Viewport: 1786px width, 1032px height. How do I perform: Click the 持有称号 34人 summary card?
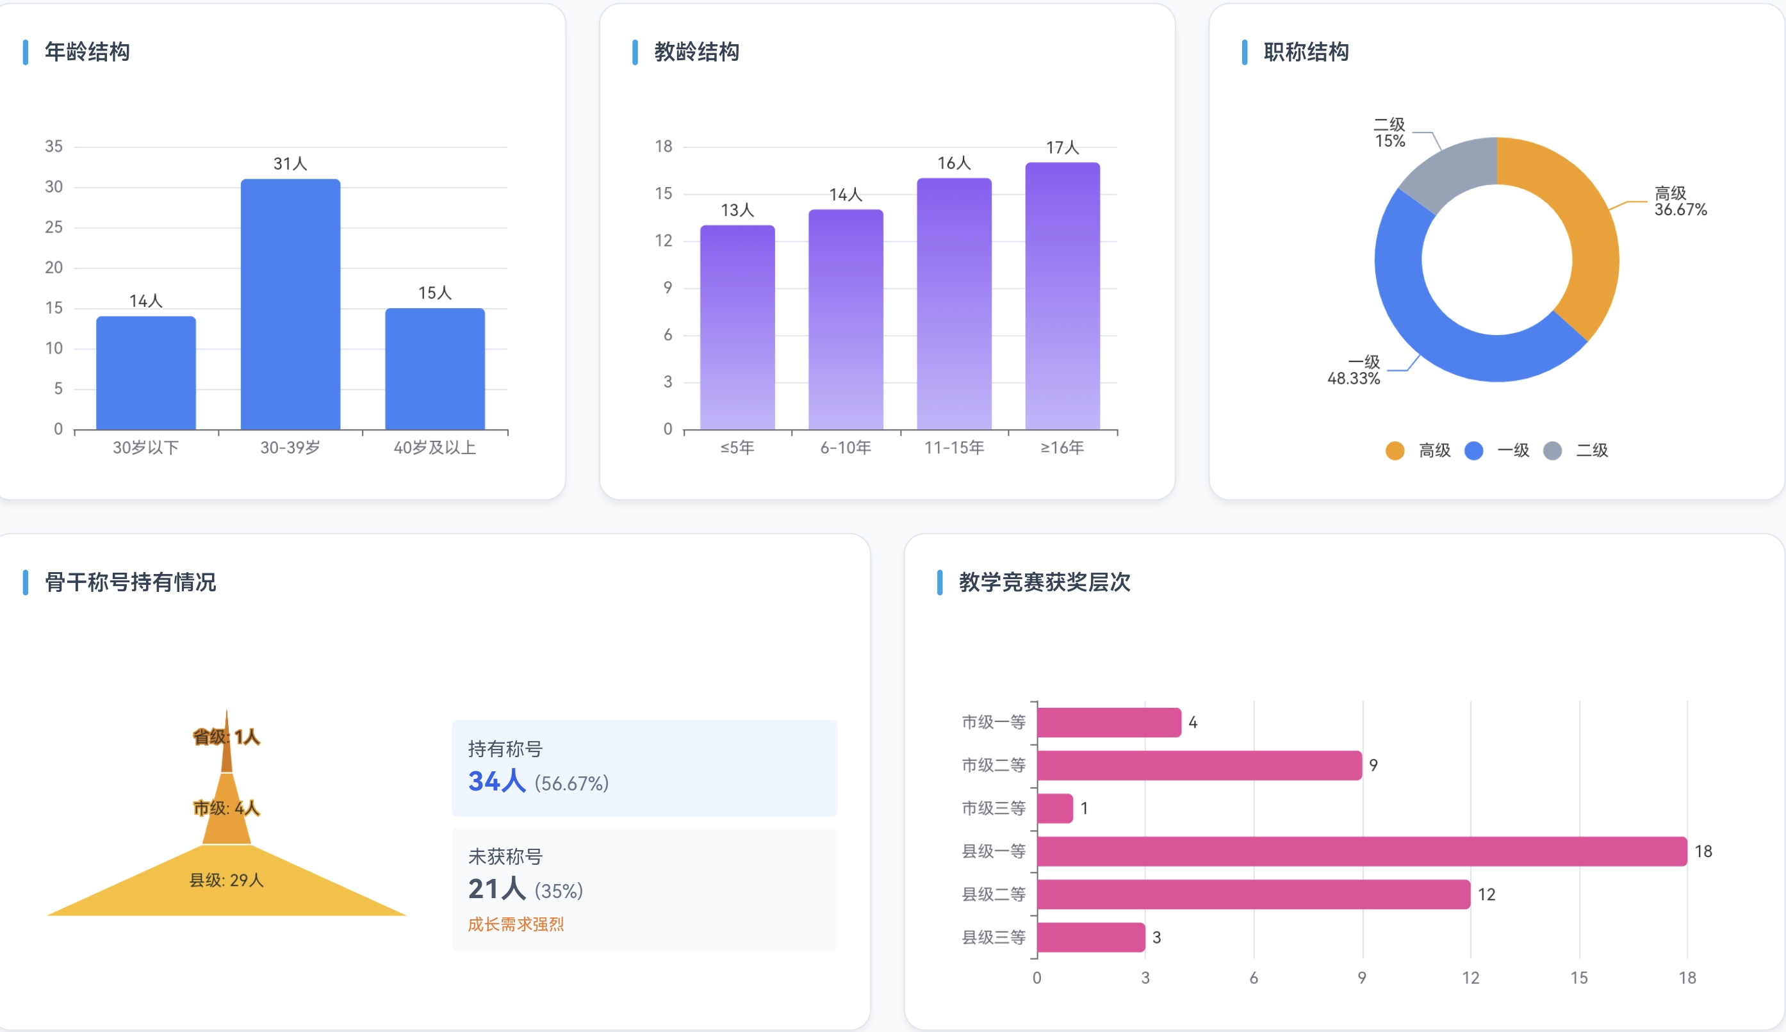pyautogui.click(x=644, y=767)
